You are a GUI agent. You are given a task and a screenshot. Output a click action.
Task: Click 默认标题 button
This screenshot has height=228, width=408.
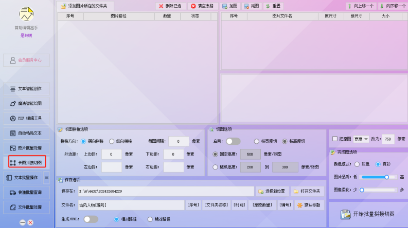pos(309,205)
